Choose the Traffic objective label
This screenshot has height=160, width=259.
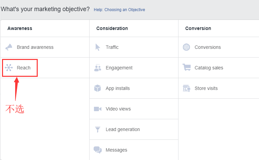[112, 47]
